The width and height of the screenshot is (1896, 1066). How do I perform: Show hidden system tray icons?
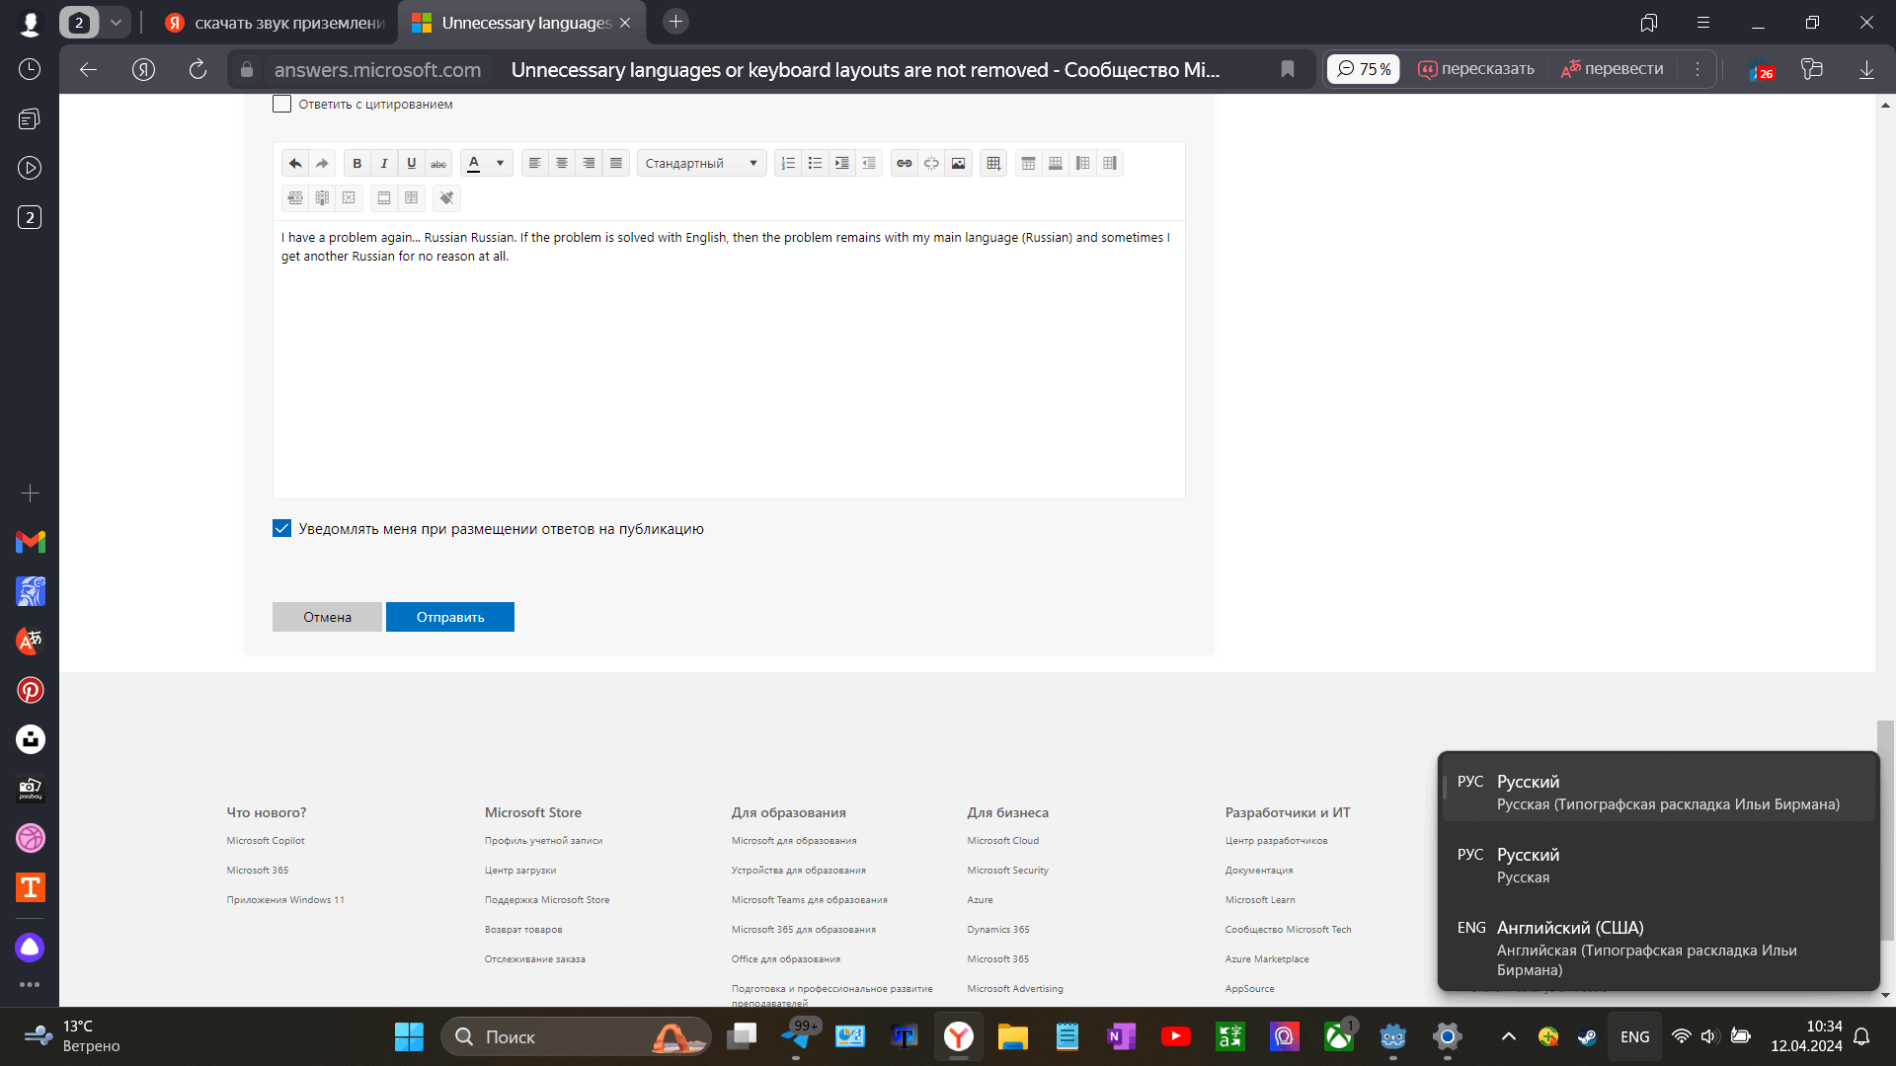[1508, 1036]
